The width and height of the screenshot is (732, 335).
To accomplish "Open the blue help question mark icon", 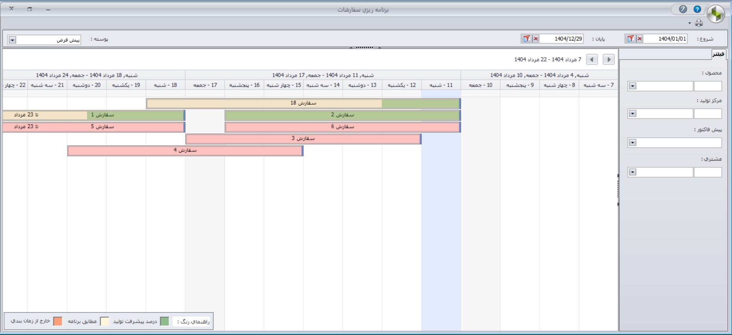I will coord(697,9).
